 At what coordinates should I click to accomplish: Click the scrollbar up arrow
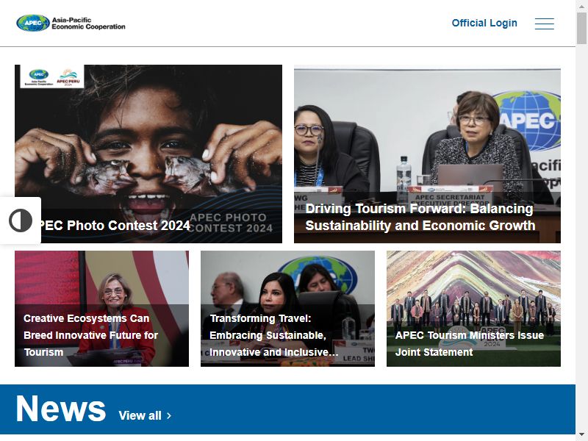581,6
